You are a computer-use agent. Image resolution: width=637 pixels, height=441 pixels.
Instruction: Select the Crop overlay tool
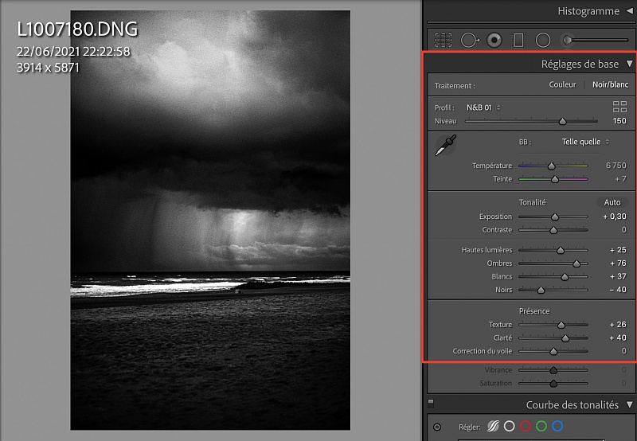(x=444, y=39)
